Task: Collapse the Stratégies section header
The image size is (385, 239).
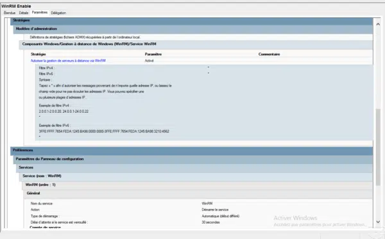Action: [x=191, y=21]
